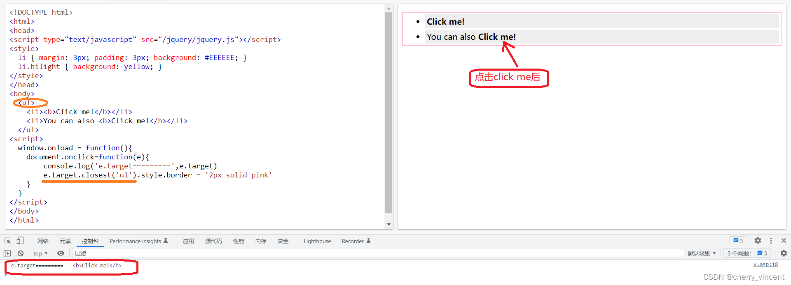Switch to the 元素 tab
Screen dimensions: 791x285
point(65,241)
